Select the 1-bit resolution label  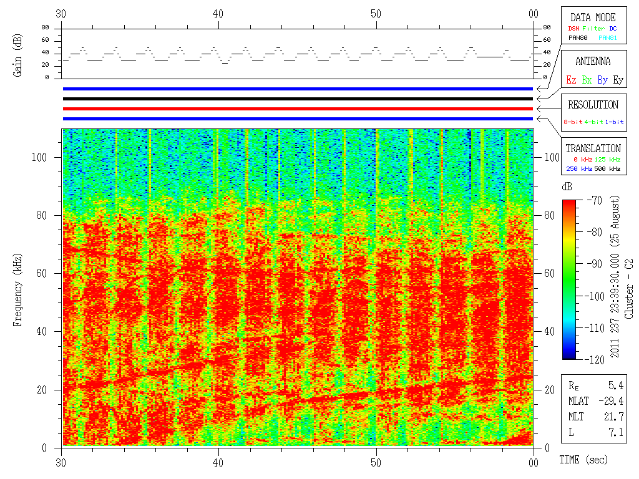(615, 122)
